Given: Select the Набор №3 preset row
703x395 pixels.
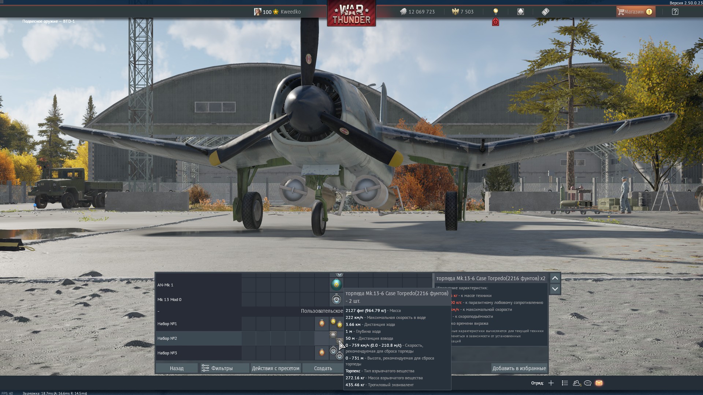Looking at the screenshot, I should pos(198,353).
